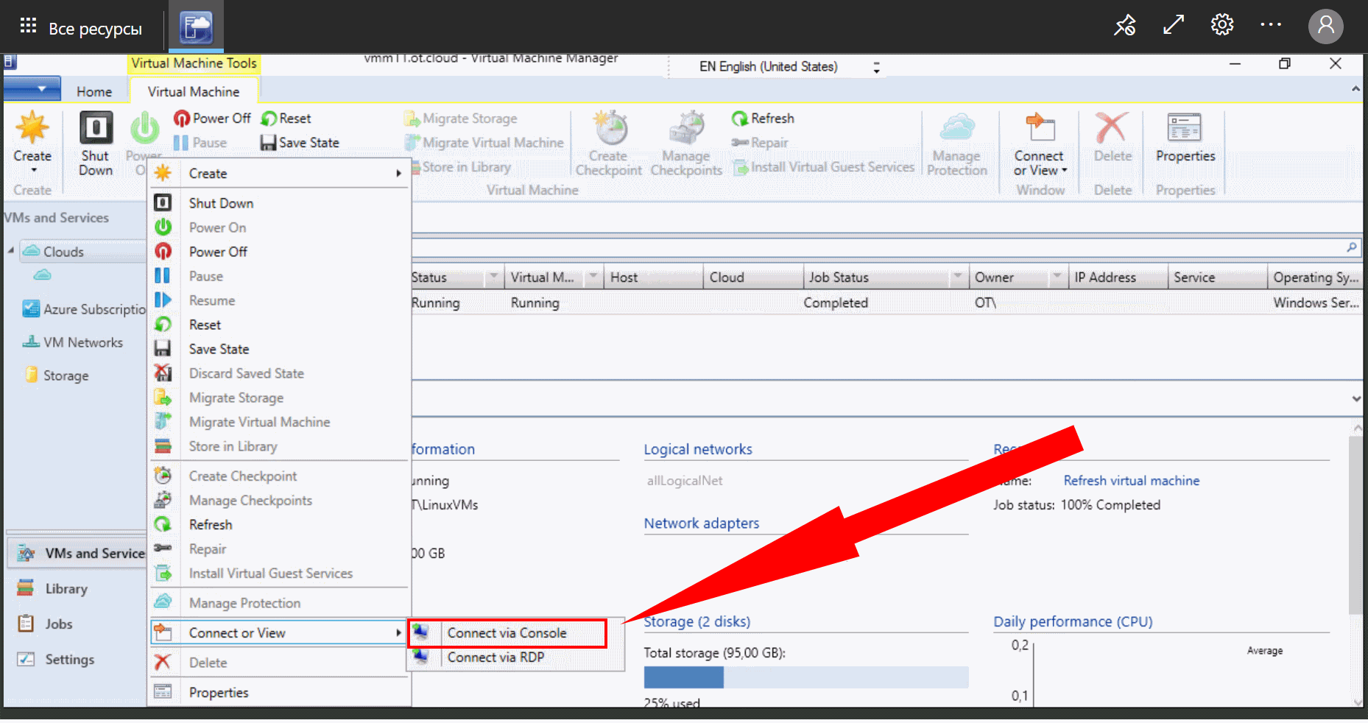Choose Shut Down in context menu
This screenshot has width=1368, height=723.
coord(221,203)
